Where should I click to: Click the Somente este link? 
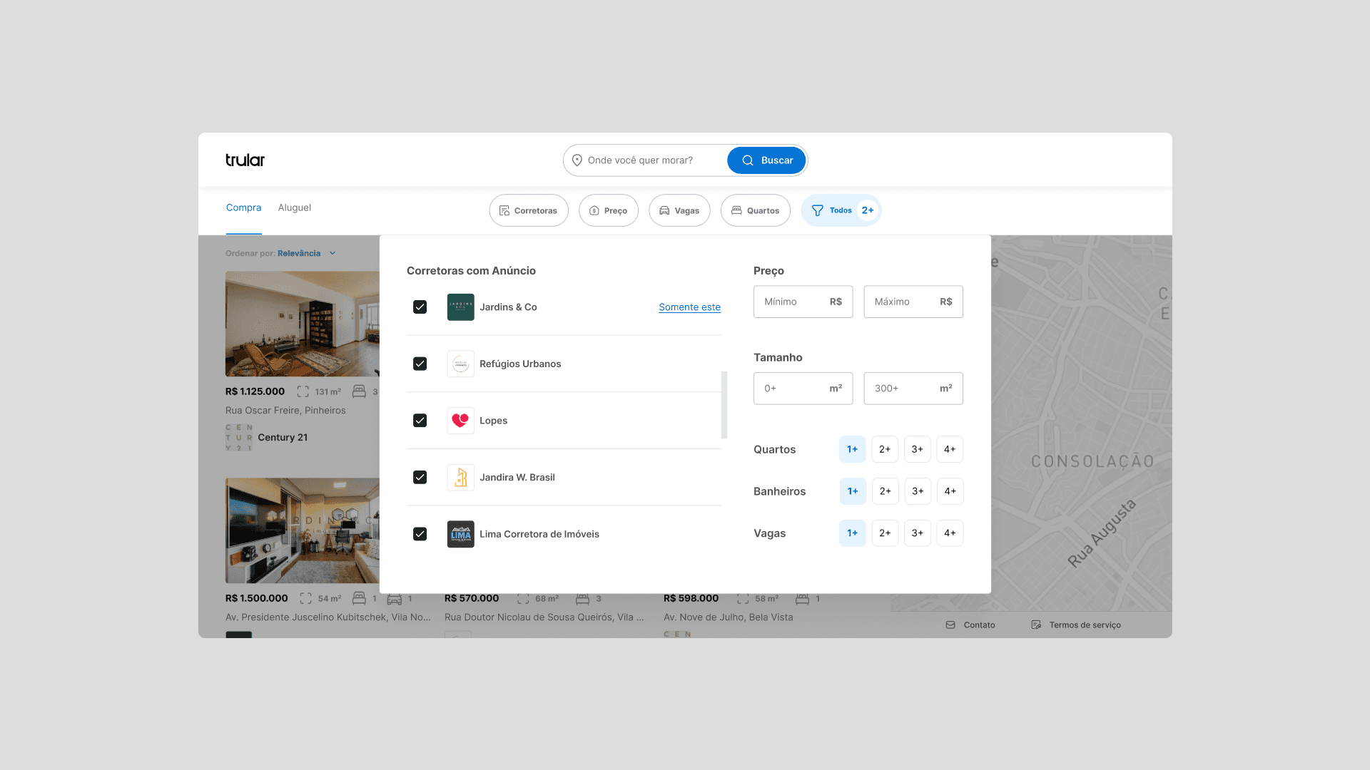point(689,307)
